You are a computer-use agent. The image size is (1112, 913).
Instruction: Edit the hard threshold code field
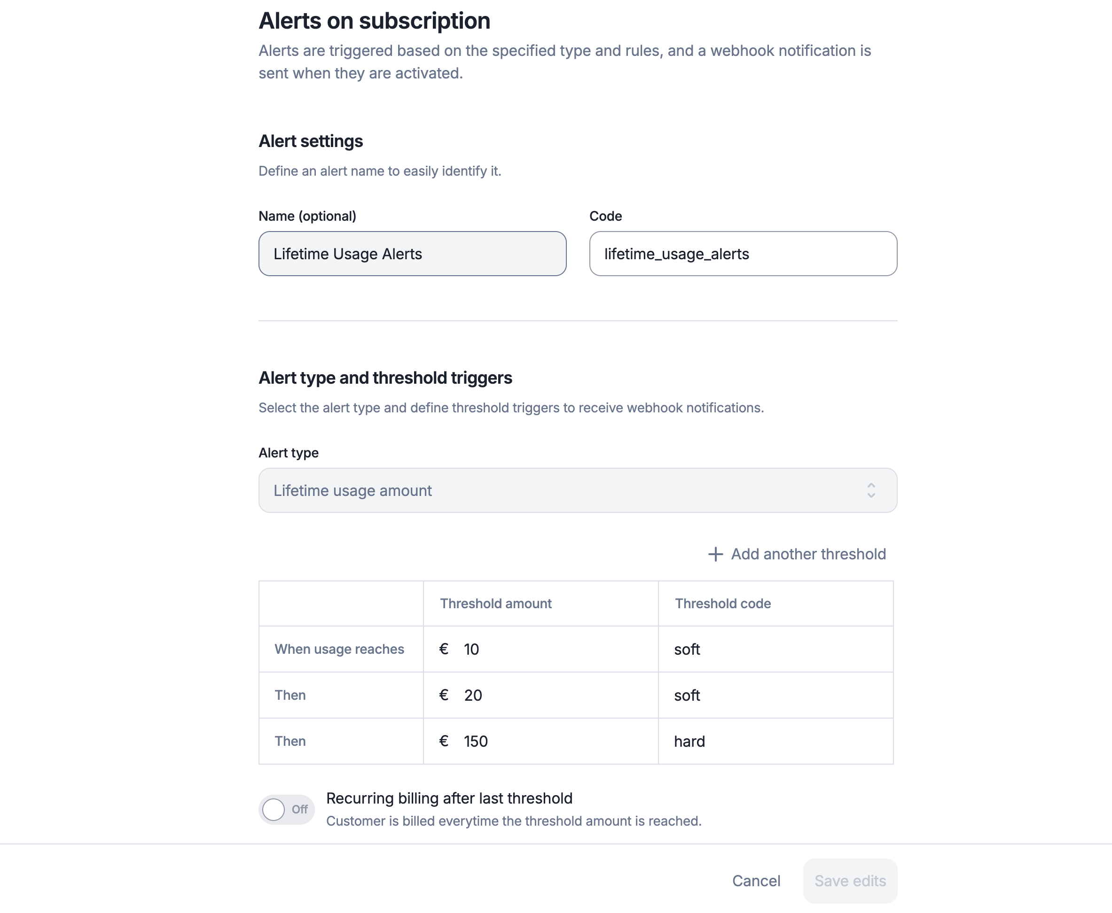point(775,741)
